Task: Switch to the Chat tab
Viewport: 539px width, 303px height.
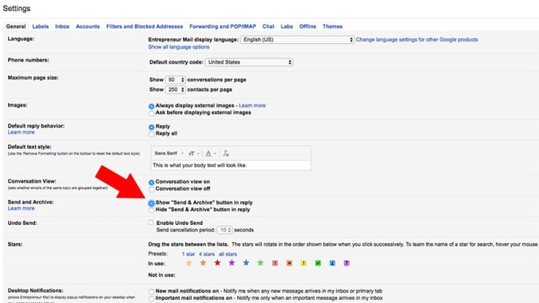Action: point(268,26)
